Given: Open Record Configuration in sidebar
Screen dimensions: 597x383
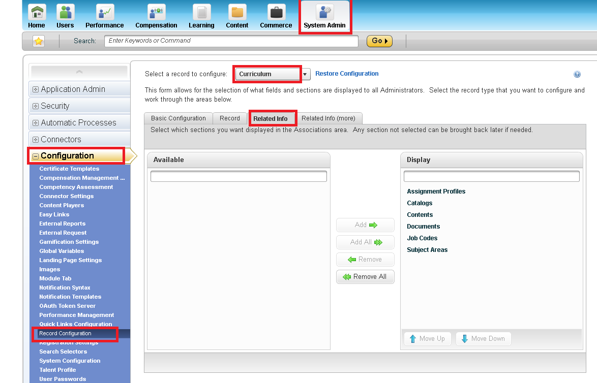Looking at the screenshot, I should point(65,334).
